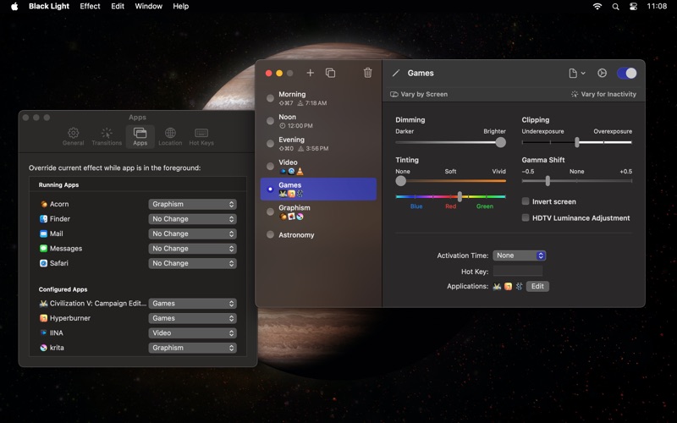
Task: Select the Apps preferences tab
Action: [140, 136]
